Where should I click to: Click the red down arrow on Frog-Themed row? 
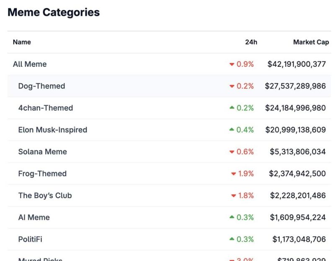[234, 174]
